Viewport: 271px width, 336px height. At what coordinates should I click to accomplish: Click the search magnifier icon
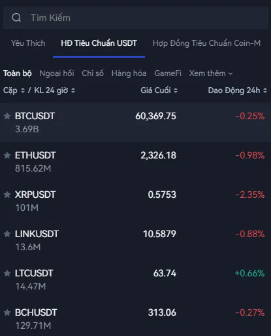tap(16, 18)
